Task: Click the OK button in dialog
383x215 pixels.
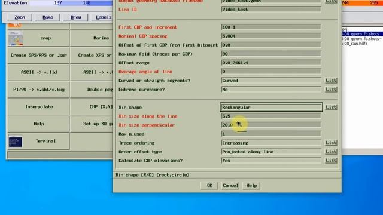Action: pyautogui.click(x=209, y=186)
